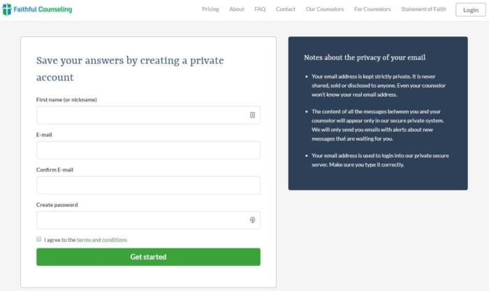489x291 pixels.
Task: Click the green Get started button
Action: [x=148, y=257]
